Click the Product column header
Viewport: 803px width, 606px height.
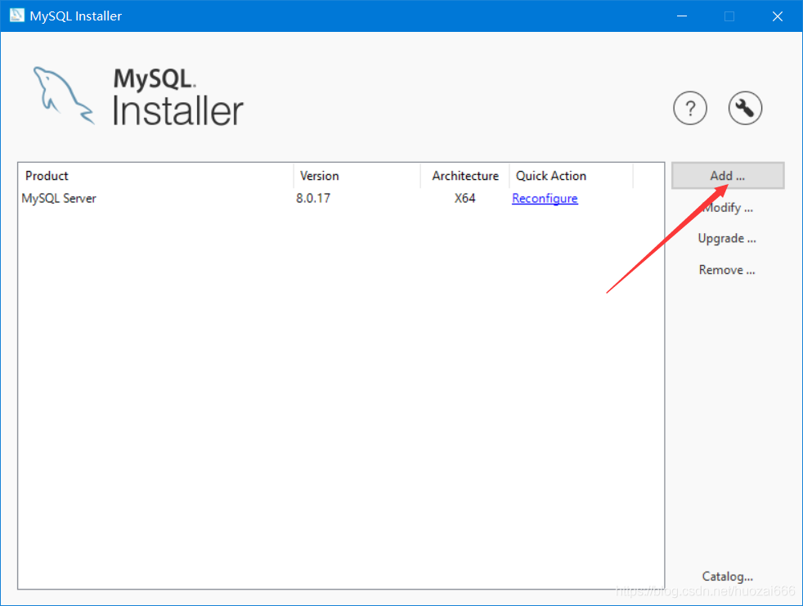pyautogui.click(x=155, y=176)
